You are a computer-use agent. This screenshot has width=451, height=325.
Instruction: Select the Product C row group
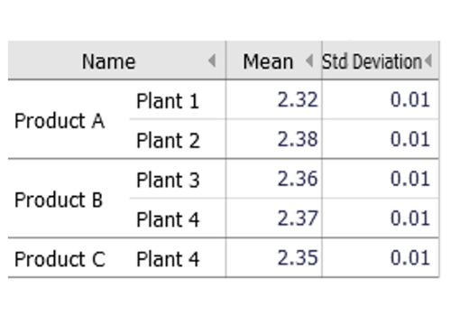[x=60, y=259]
